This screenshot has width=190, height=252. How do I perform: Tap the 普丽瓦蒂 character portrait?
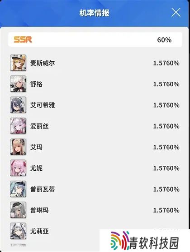click(18, 189)
